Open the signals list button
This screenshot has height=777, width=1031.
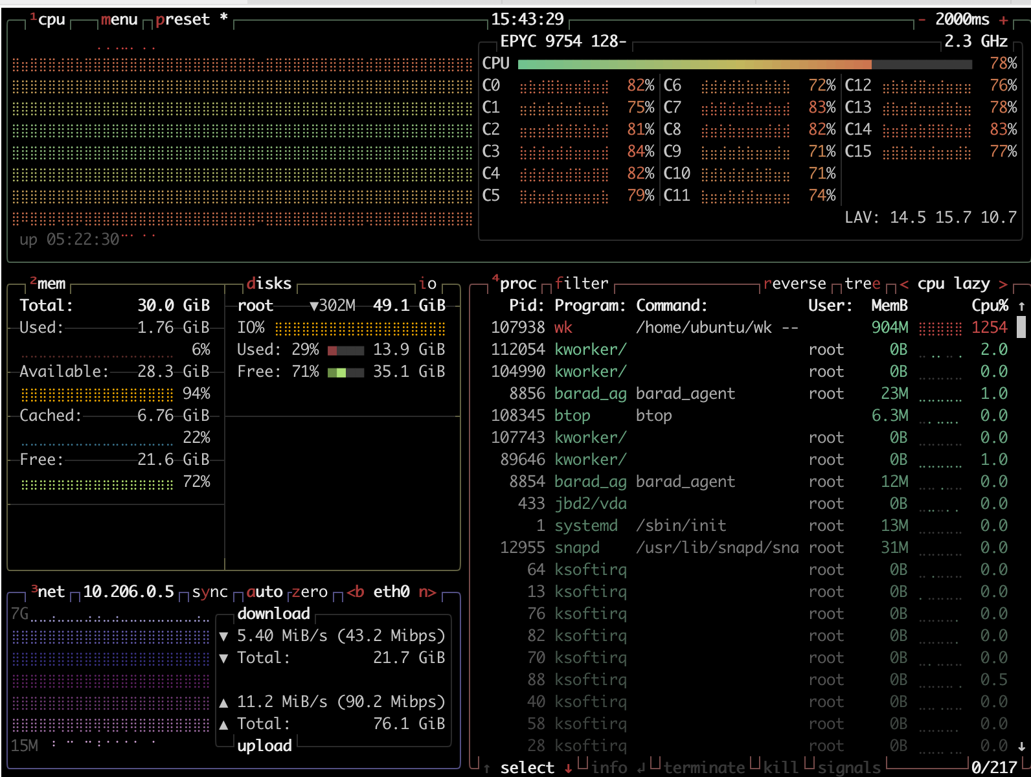click(x=848, y=767)
